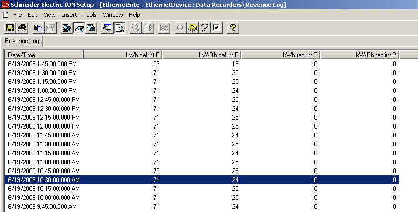This screenshot has height=212, width=418.
Task: Click the yellow question mark Help icon
Action: [233, 28]
